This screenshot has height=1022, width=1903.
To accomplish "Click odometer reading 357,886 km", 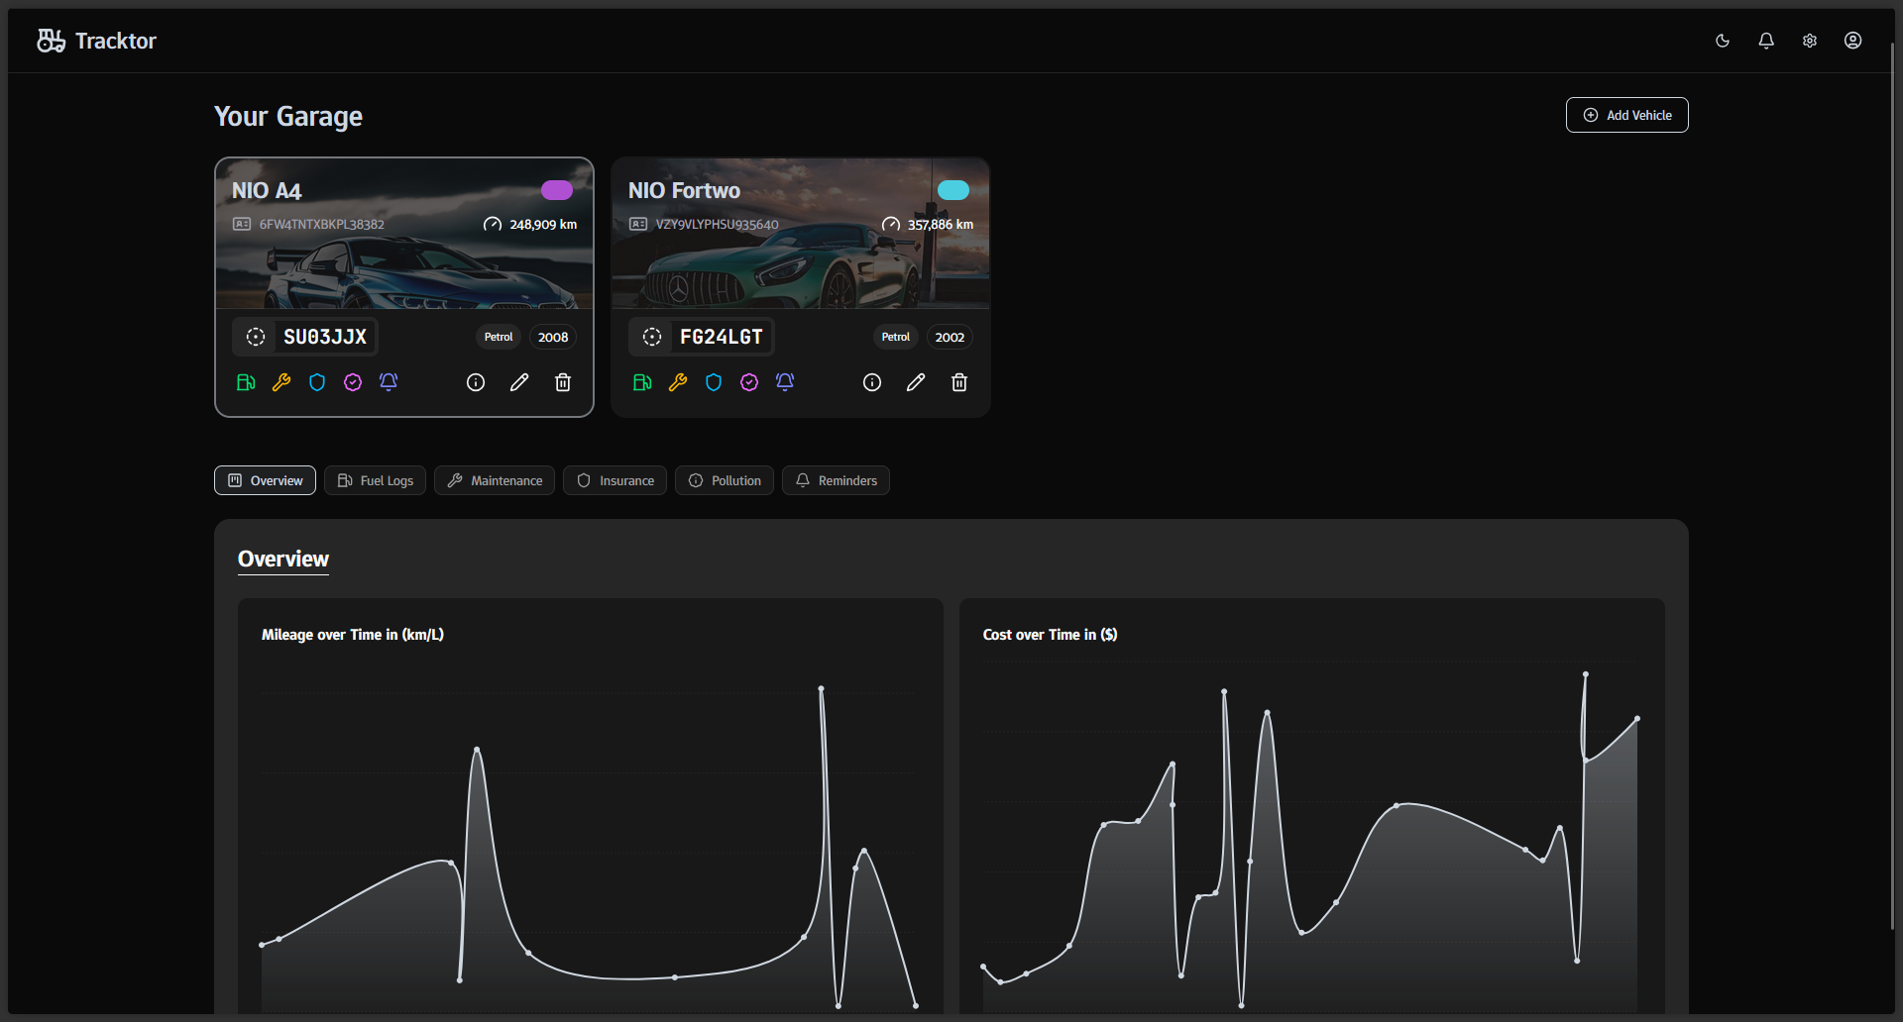I will pos(940,225).
